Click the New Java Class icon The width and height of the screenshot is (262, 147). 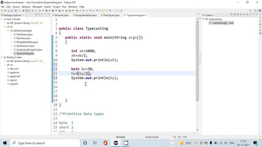coord(70,11)
